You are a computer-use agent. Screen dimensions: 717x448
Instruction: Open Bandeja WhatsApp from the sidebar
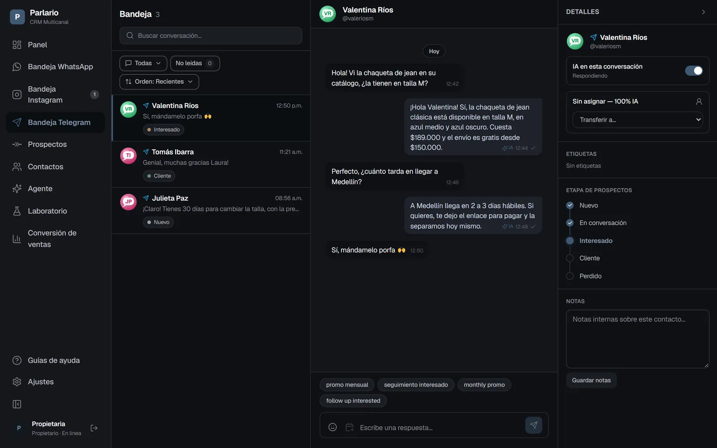[x=55, y=67]
